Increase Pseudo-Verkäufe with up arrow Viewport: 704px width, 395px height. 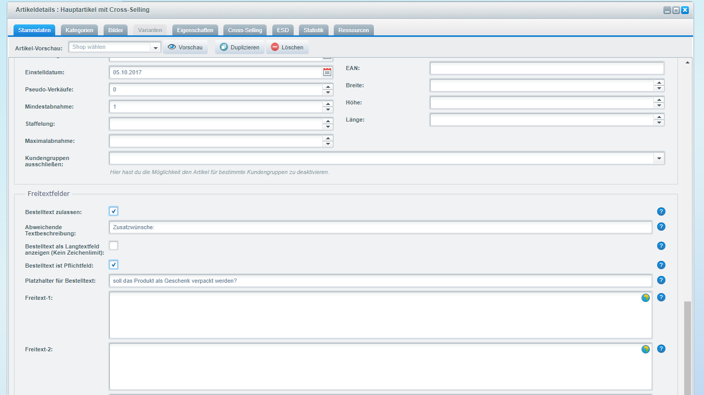pyautogui.click(x=328, y=87)
